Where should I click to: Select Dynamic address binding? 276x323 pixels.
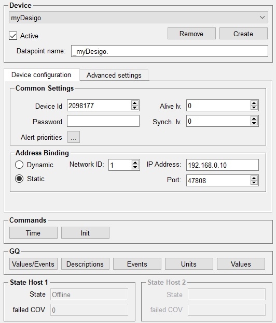19,165
